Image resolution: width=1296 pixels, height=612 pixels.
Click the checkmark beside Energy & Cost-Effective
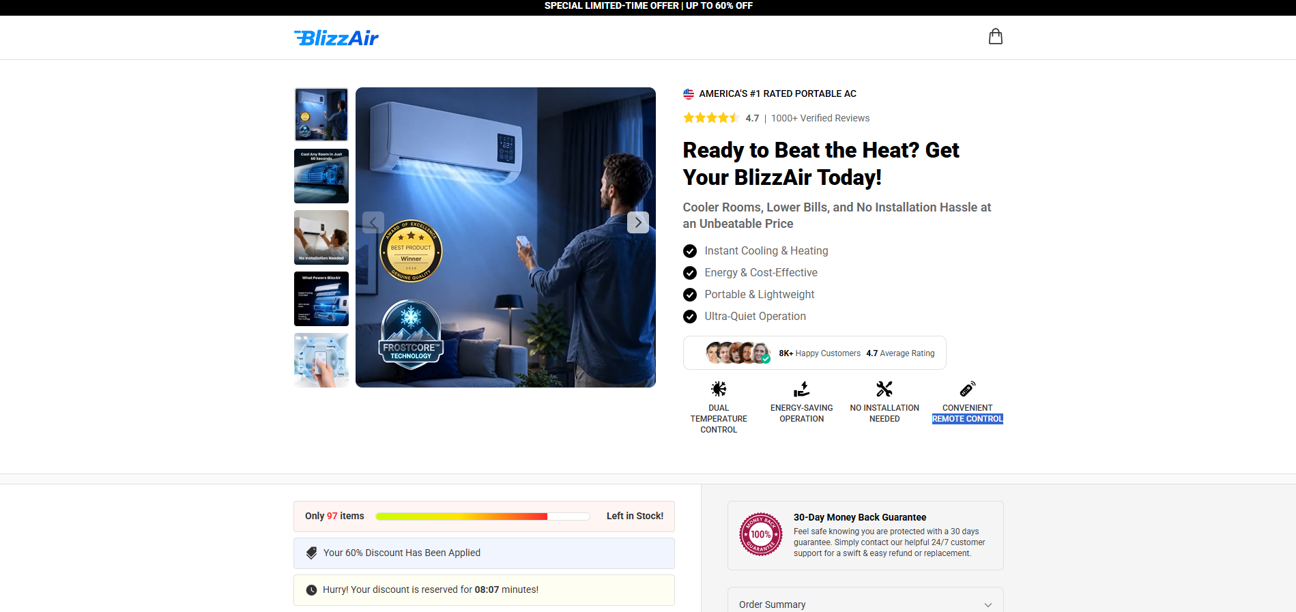tap(690, 273)
